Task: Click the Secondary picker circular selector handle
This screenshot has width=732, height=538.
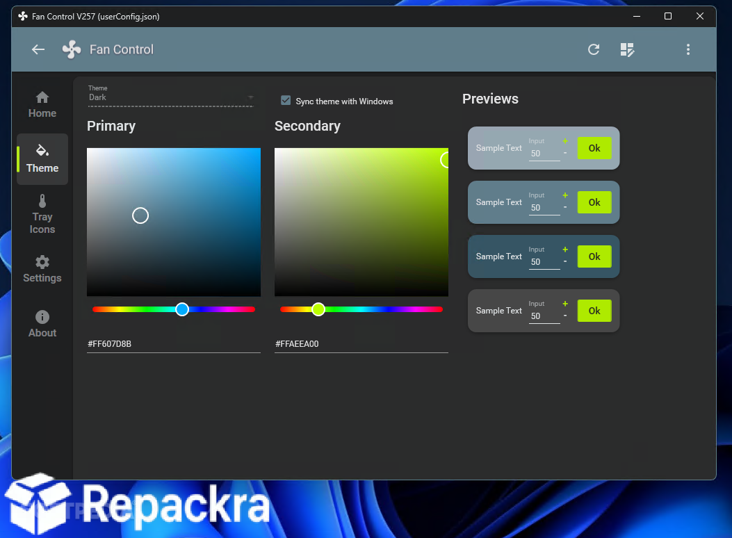Action: 446,160
